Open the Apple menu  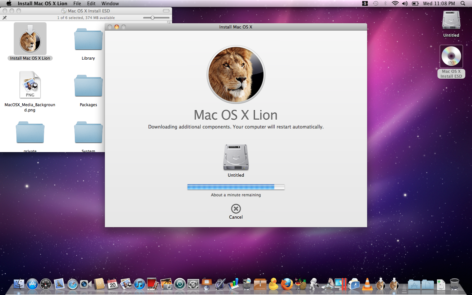9,3
